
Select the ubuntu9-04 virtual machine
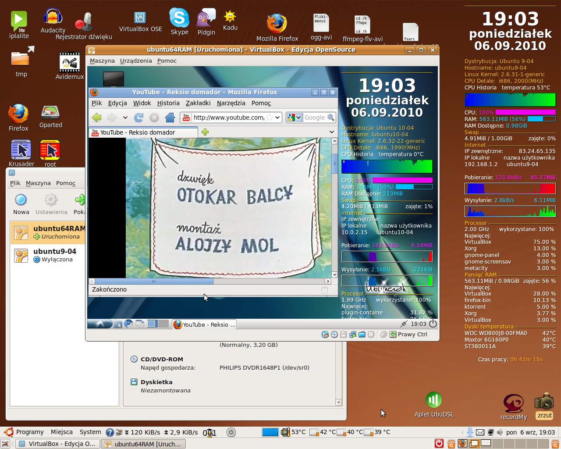[48, 255]
